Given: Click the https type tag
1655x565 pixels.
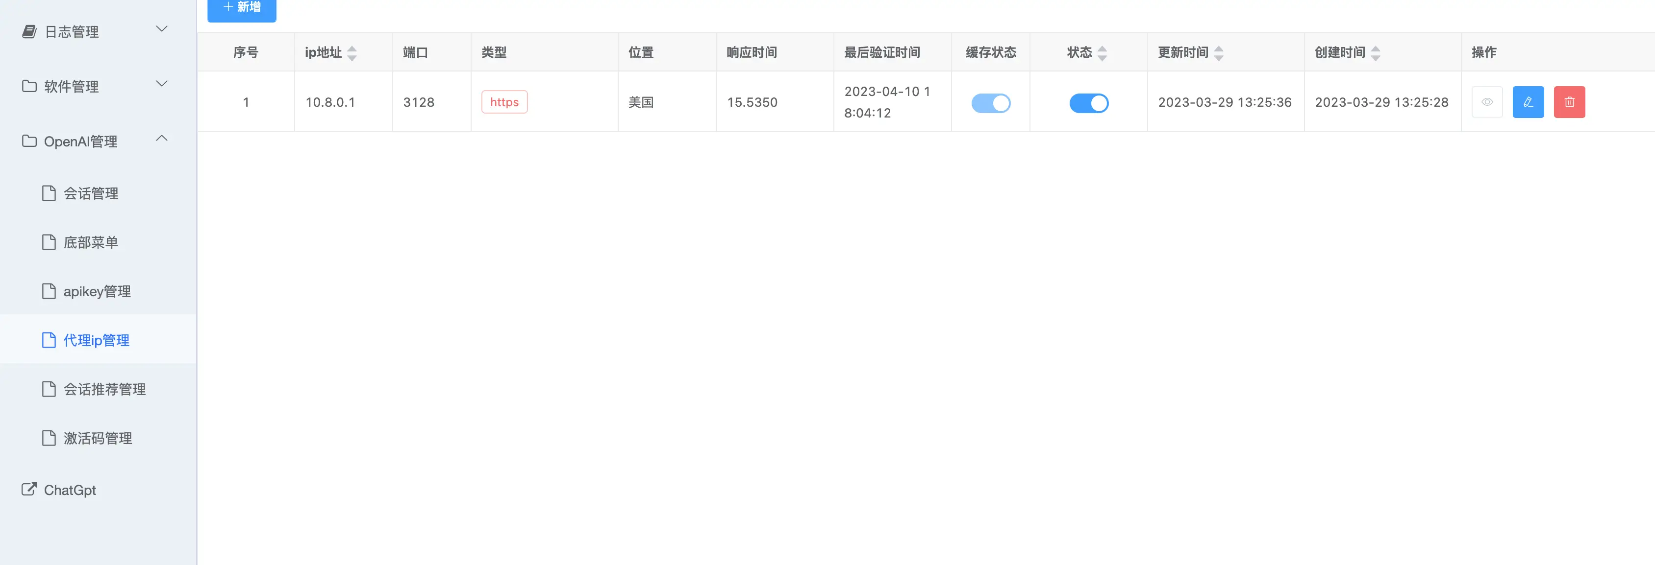Looking at the screenshot, I should click(x=504, y=102).
